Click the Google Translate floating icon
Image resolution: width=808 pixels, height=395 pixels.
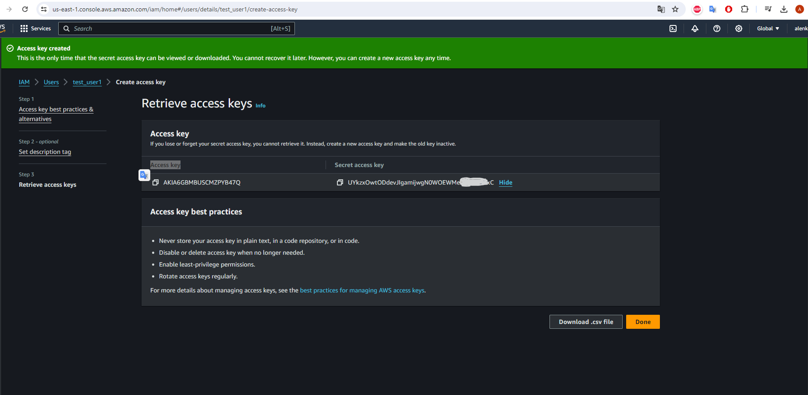pyautogui.click(x=144, y=175)
